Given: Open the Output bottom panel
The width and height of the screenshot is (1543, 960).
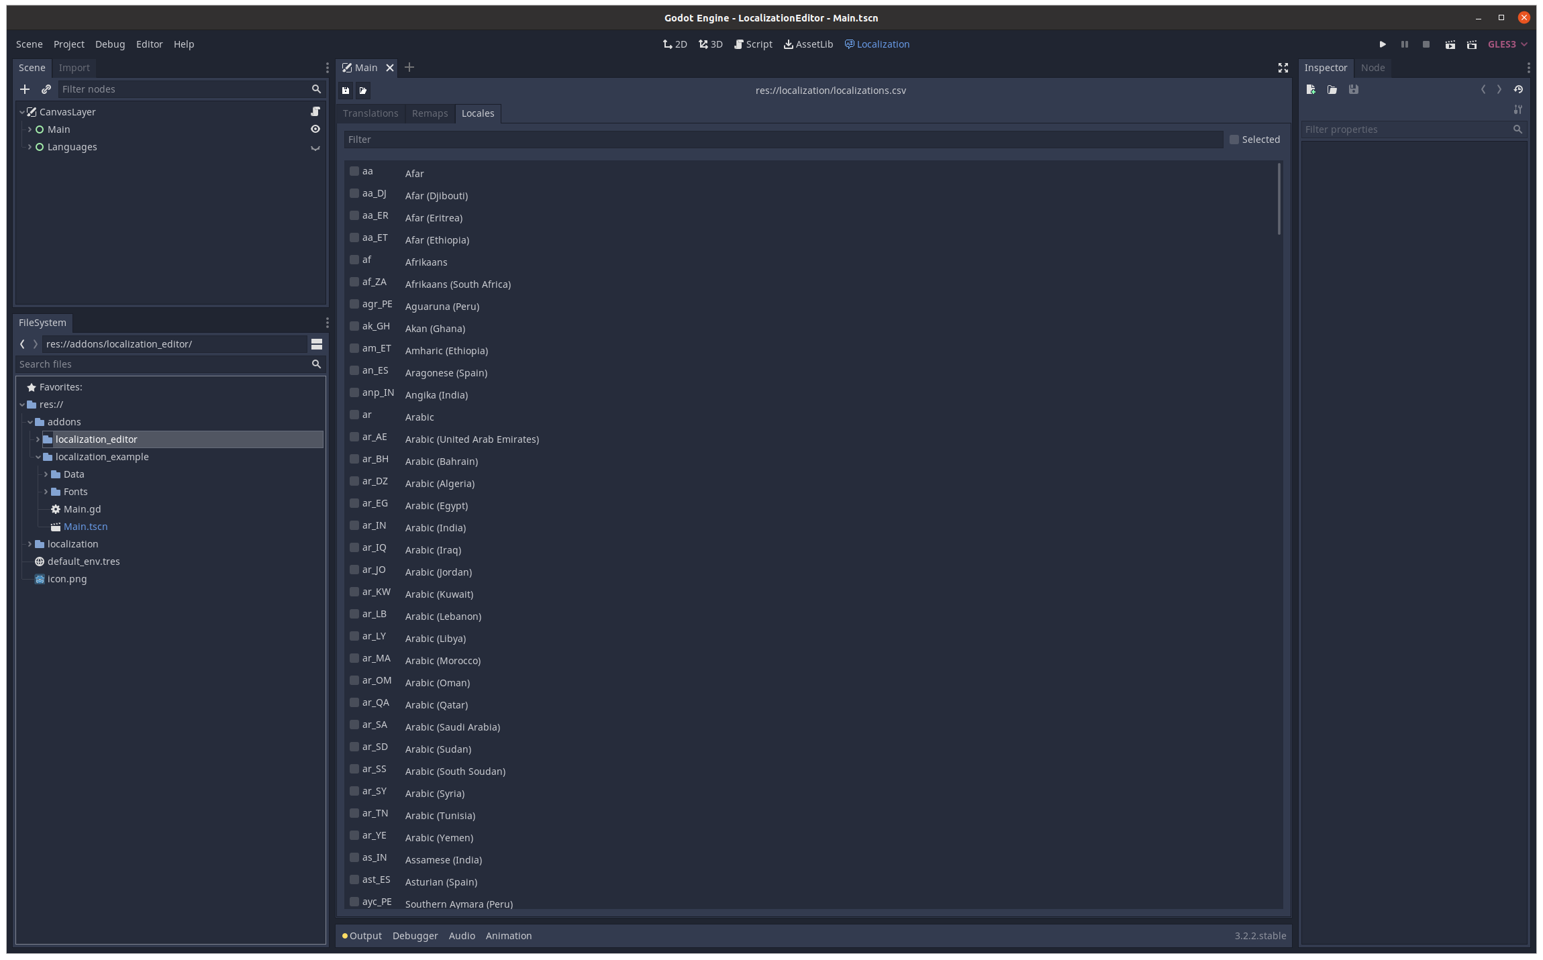Looking at the screenshot, I should tap(364, 936).
